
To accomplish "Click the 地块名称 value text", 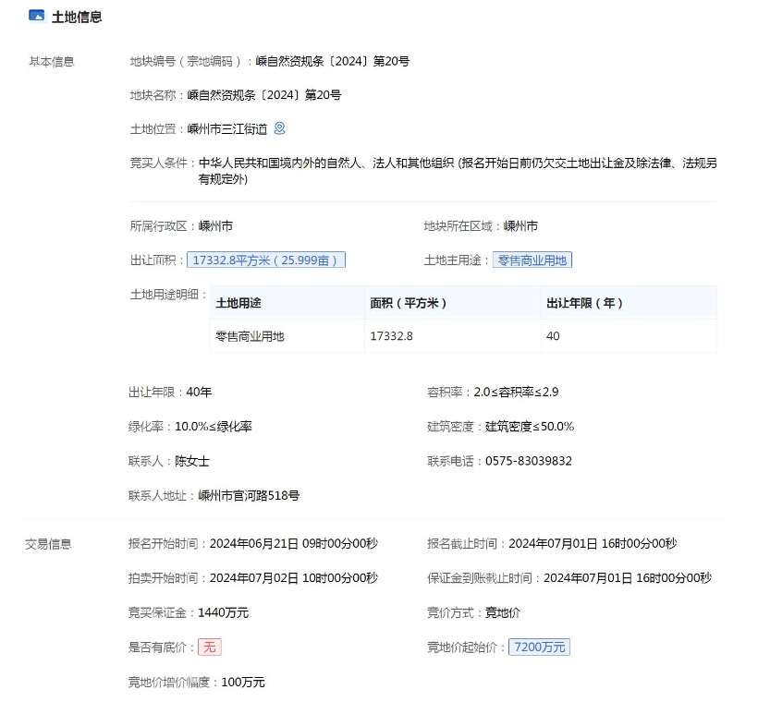I will click(264, 95).
